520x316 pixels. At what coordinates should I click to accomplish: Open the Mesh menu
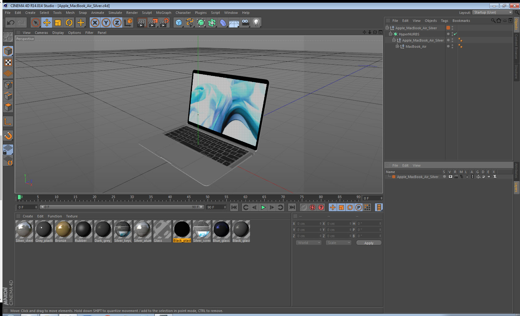(x=70, y=13)
